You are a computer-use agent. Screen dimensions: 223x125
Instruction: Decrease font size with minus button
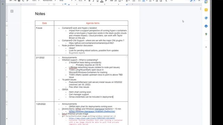coord(76,1)
